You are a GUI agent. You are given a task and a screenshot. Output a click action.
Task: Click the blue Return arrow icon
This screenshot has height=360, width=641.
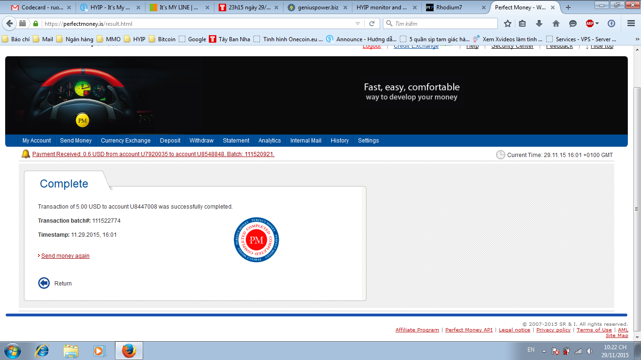click(44, 283)
